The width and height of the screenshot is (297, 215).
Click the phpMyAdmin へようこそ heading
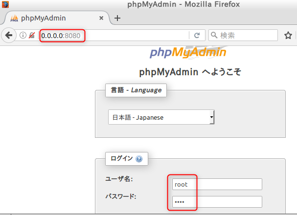(x=190, y=72)
